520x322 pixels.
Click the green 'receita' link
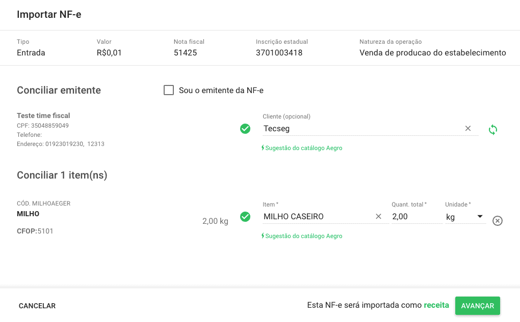click(x=437, y=305)
